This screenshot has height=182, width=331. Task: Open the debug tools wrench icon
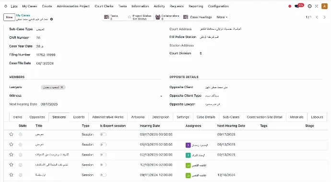pos(317,6)
